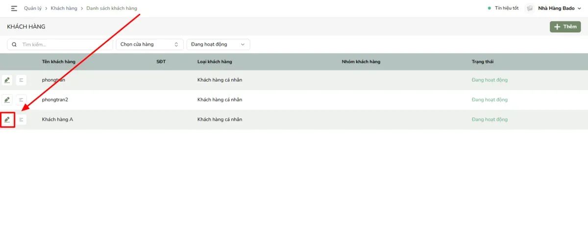The height and width of the screenshot is (235, 588).
Task: Click the KHÁCH HÀNG page title
Action: tap(26, 27)
